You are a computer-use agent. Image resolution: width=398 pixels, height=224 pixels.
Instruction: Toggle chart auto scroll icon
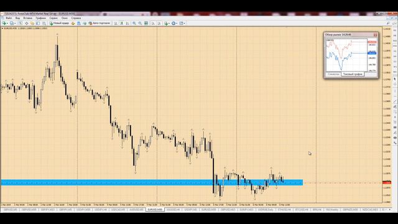point(153,23)
